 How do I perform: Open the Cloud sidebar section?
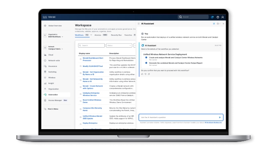point(51,55)
